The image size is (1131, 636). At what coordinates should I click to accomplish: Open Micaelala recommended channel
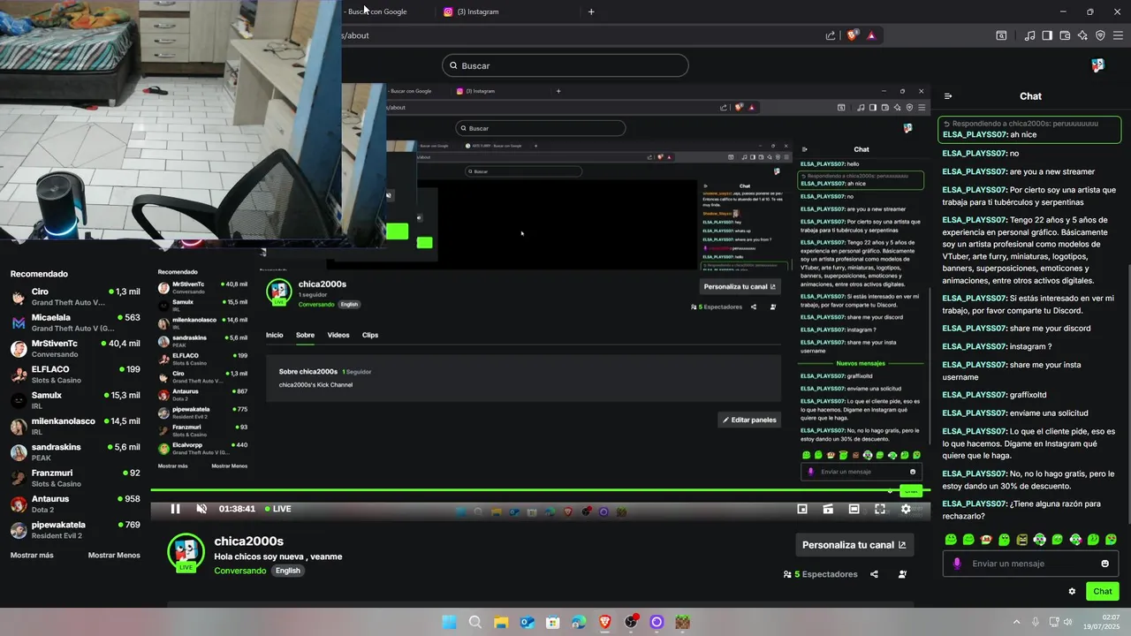[75, 322]
